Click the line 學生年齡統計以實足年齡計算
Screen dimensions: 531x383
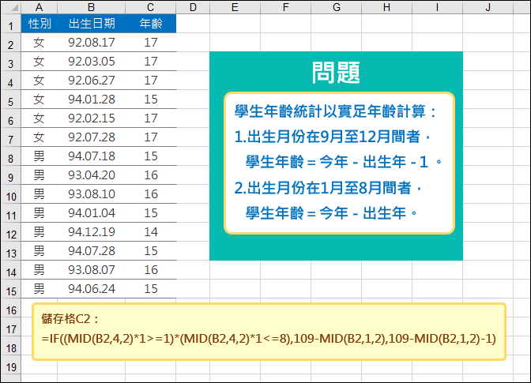click(336, 111)
